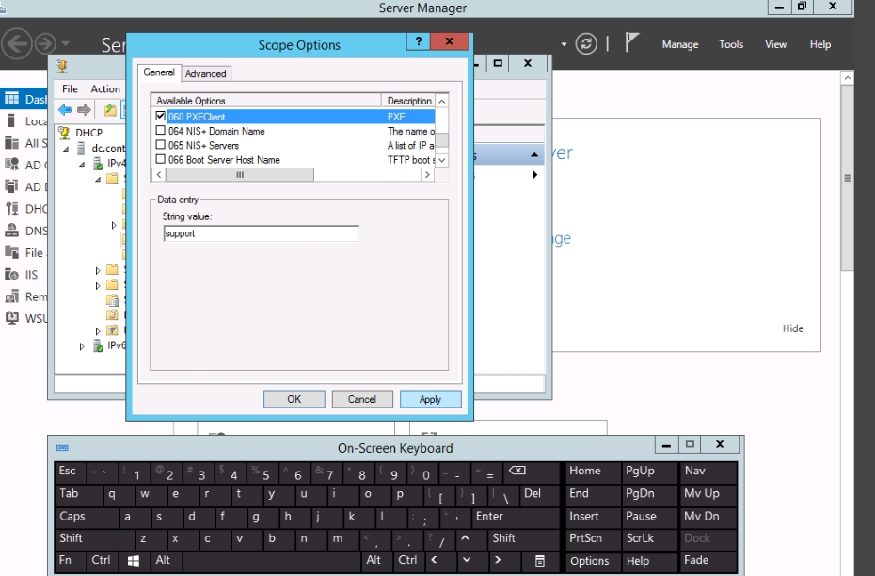Click Cancel in the Scope Options dialog

coord(362,399)
